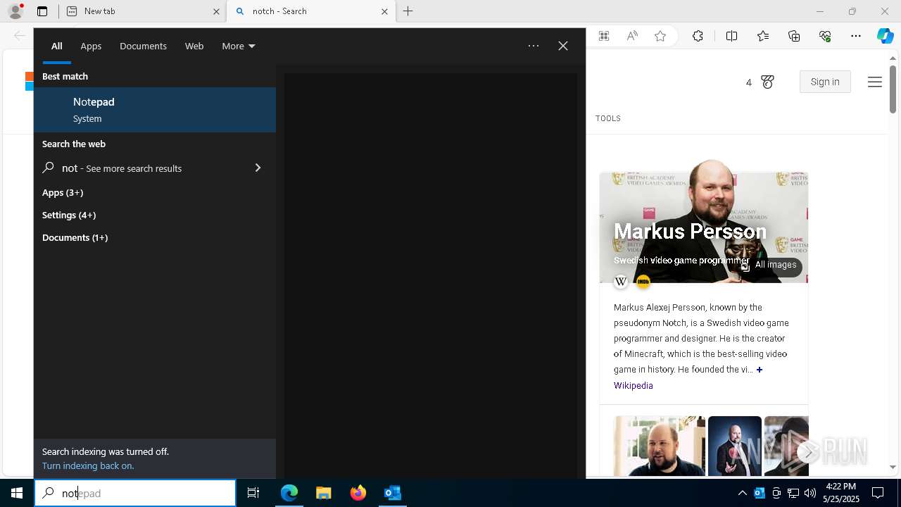This screenshot has width=901, height=507.
Task: Open Edge profile icon
Action: tap(15, 11)
